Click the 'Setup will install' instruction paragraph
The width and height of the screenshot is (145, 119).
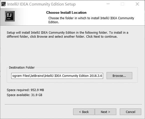pos(67,35)
